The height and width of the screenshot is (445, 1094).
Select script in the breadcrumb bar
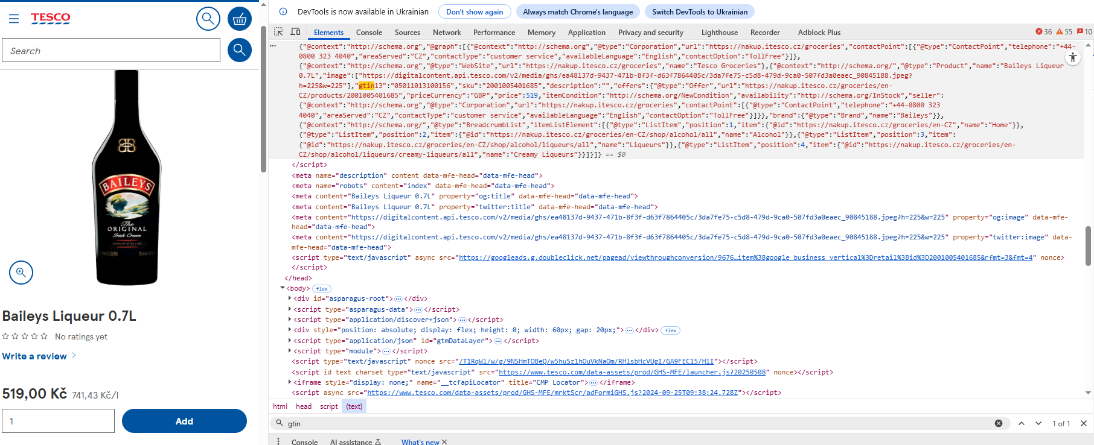coord(329,406)
